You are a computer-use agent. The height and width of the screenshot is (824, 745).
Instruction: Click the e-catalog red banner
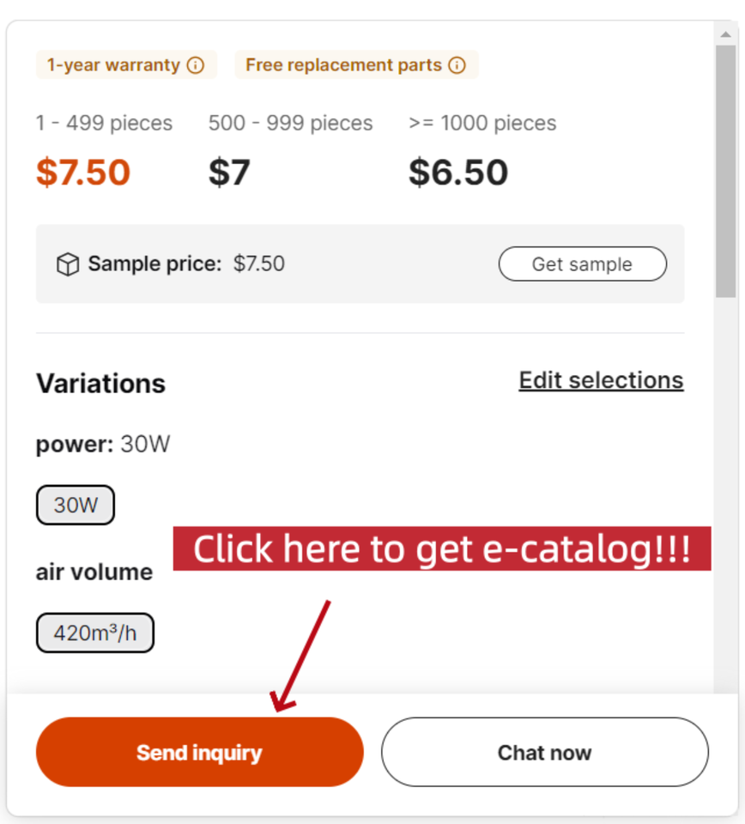pyautogui.click(x=442, y=548)
